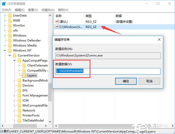Open the Edit menu 编辑(E)
Screen dimensions: 175x134
pos(20,10)
